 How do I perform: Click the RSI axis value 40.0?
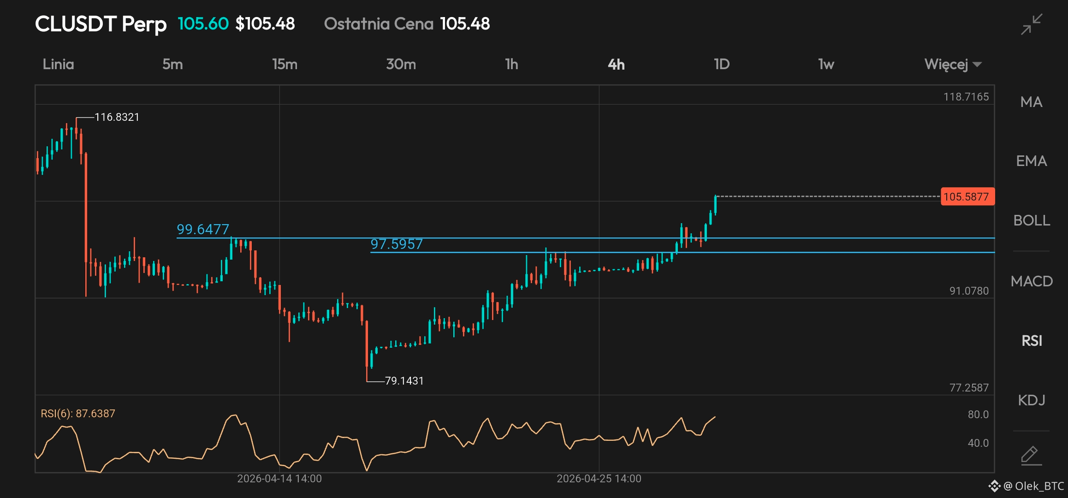(978, 443)
